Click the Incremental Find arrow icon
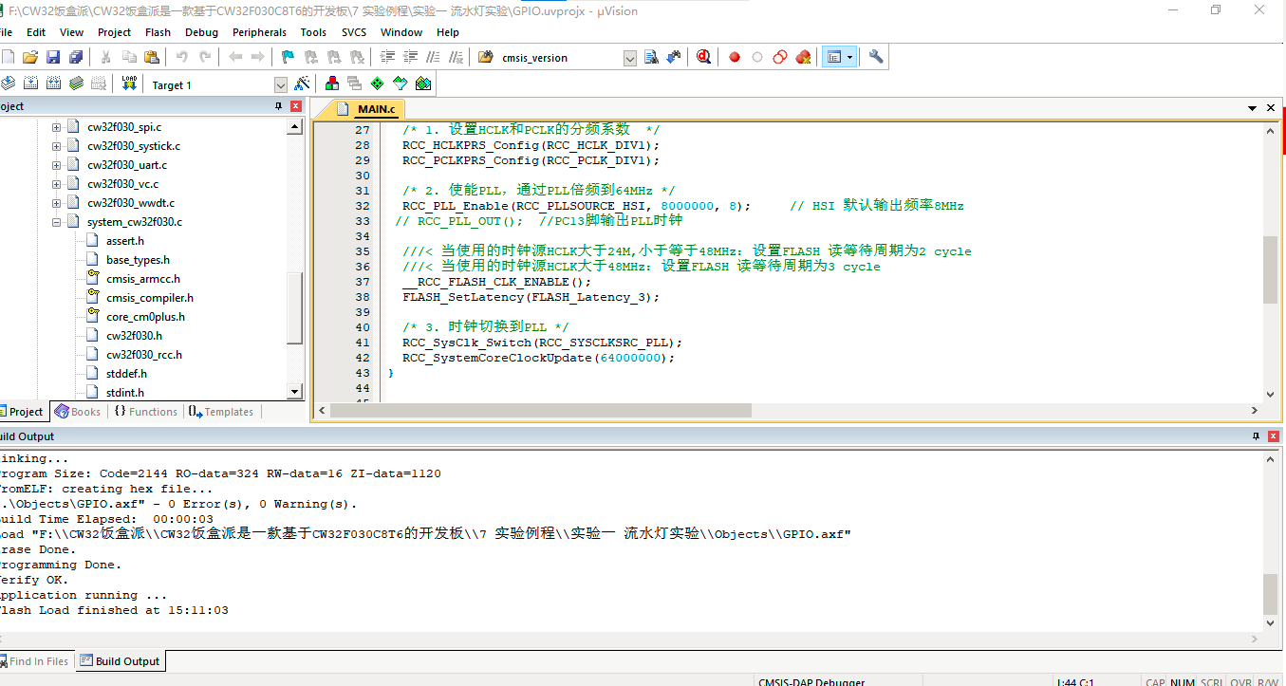 (674, 57)
